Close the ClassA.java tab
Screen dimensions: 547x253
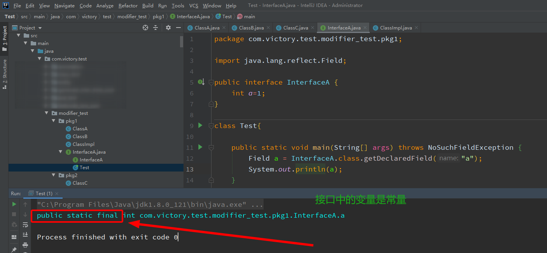[224, 28]
